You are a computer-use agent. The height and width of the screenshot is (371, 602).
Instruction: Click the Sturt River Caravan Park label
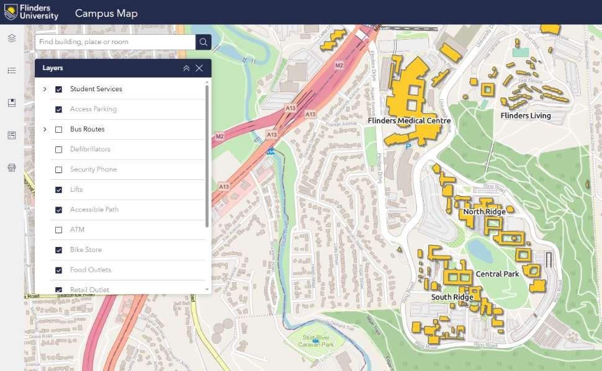click(x=316, y=341)
